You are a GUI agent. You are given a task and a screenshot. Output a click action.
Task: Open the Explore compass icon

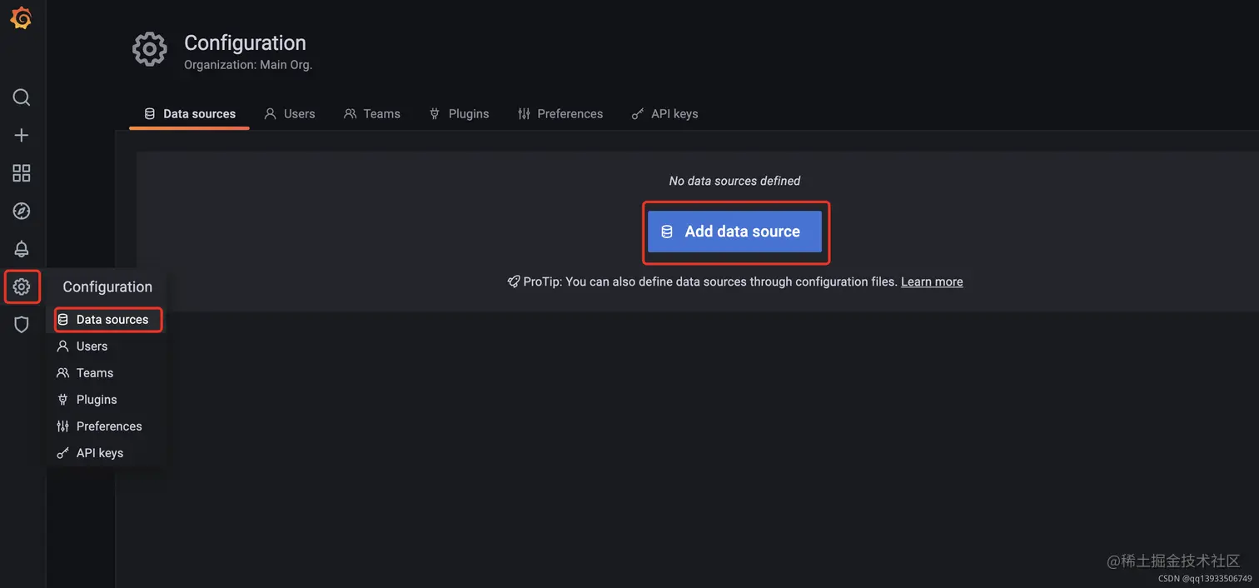22,211
